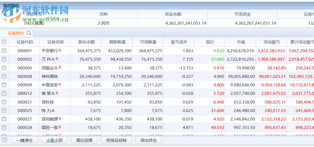Sort by the 盈亏成本 column header
This screenshot has height=147, width=314.
(179, 42)
